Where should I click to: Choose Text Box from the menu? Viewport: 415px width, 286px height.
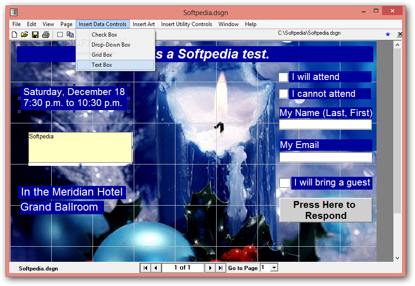[115, 65]
